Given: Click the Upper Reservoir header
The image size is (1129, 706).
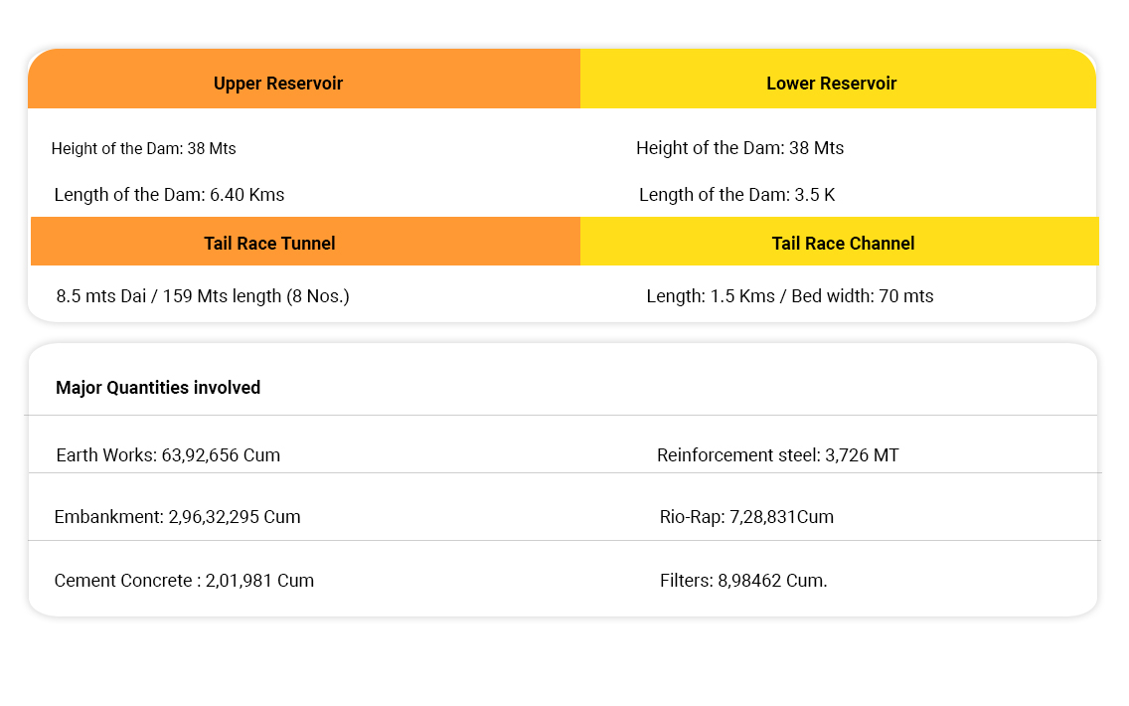Looking at the screenshot, I should point(277,84).
